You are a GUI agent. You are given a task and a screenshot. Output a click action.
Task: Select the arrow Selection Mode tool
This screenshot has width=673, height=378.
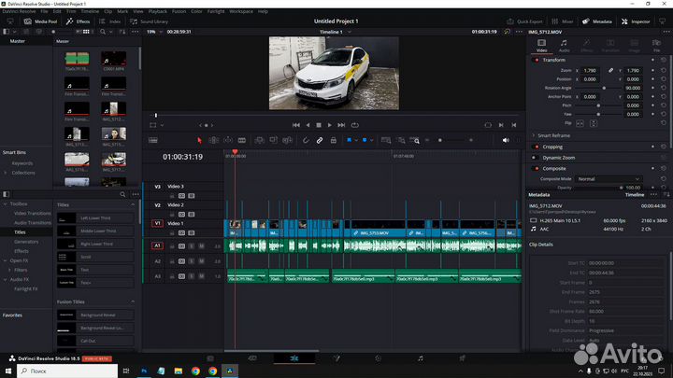pos(199,140)
